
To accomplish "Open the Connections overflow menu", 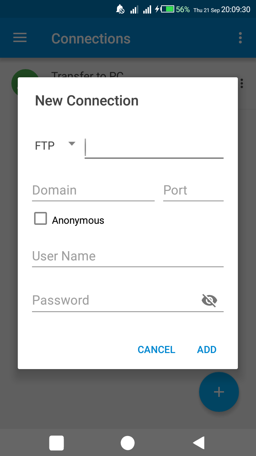I will tap(240, 38).
